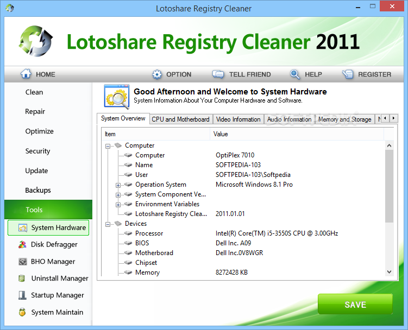Click the list scrollbar up arrow
Screen dimensions: 408x330
click(390, 145)
